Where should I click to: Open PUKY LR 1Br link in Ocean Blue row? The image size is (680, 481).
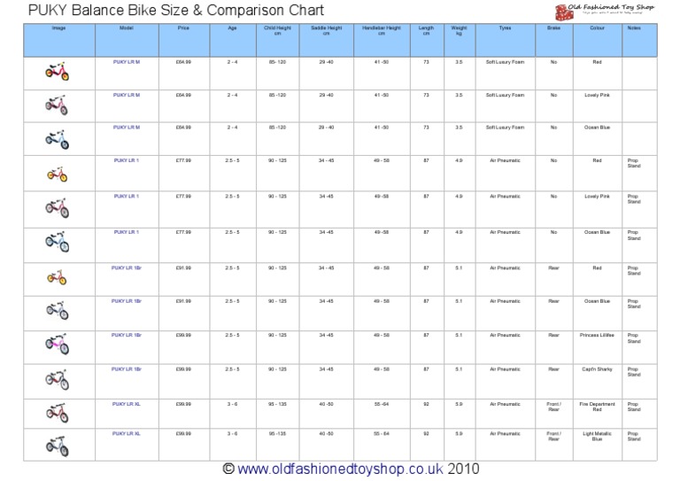tap(127, 301)
